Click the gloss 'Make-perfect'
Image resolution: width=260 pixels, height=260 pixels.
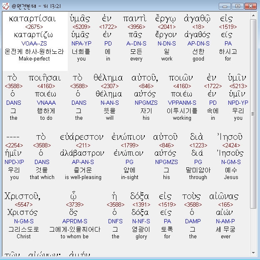tap(34, 58)
